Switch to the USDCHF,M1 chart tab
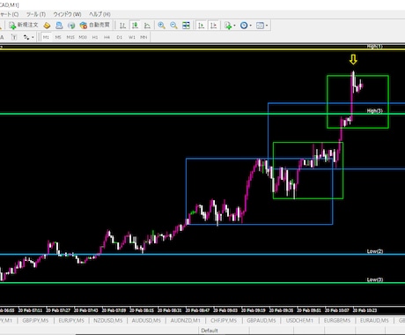Image resolution: width=405 pixels, height=335 pixels. (299, 321)
